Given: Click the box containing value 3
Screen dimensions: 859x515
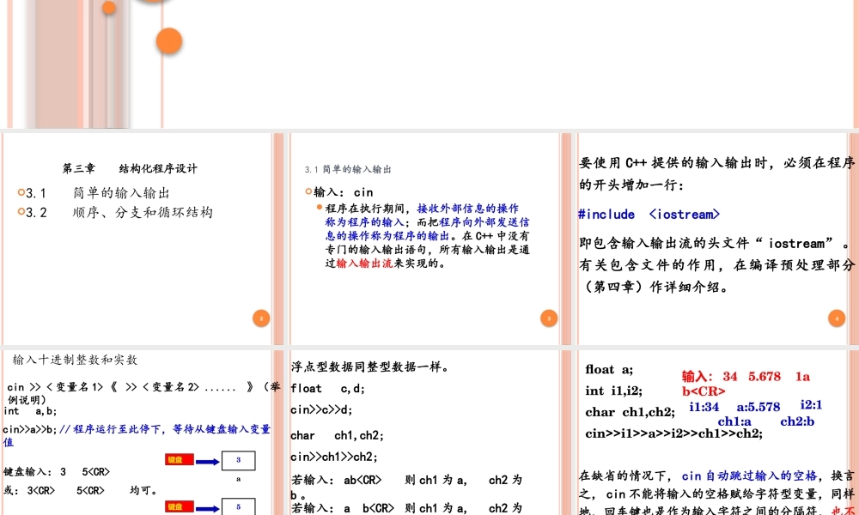Looking at the screenshot, I should coord(238,460).
